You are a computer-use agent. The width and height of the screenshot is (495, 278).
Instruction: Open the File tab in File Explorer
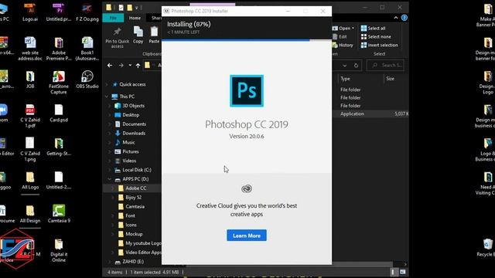(x=113, y=18)
